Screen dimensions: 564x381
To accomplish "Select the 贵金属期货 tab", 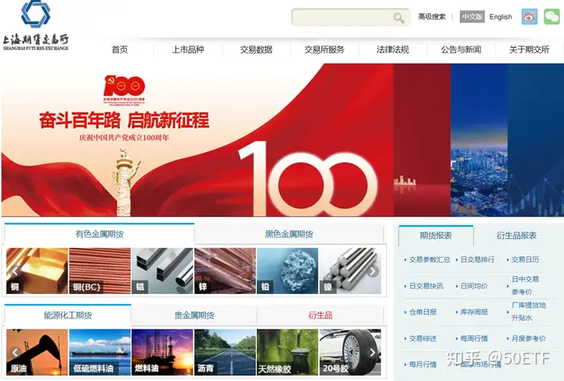I will pos(194,315).
